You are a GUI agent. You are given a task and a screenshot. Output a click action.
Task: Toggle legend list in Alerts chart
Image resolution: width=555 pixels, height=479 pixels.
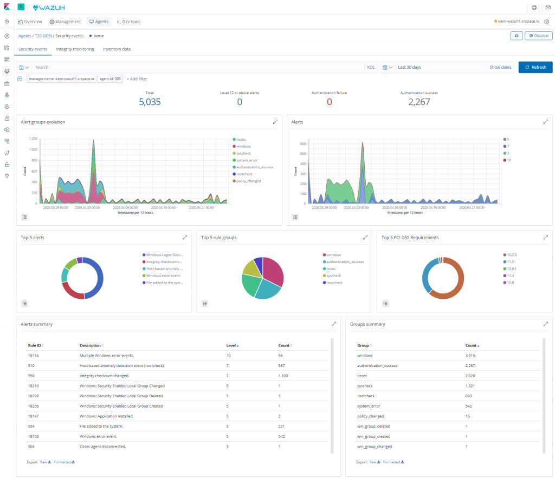[x=295, y=217]
